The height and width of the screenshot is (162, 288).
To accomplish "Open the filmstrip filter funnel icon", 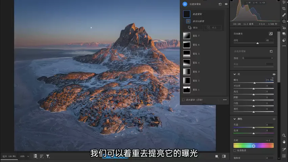I will (x=48, y=156).
